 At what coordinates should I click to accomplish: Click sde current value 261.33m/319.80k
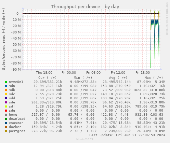coord(47,102)
